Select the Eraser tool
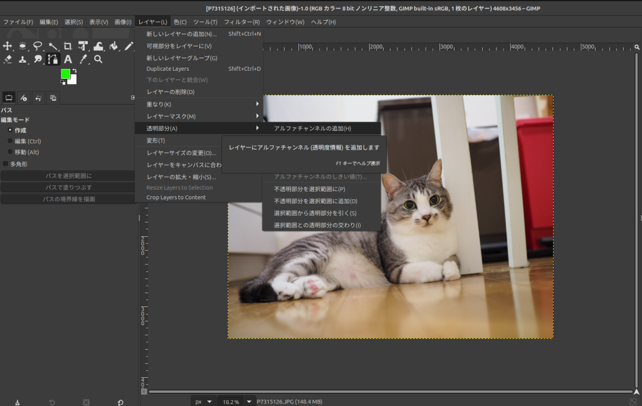 click(x=8, y=60)
